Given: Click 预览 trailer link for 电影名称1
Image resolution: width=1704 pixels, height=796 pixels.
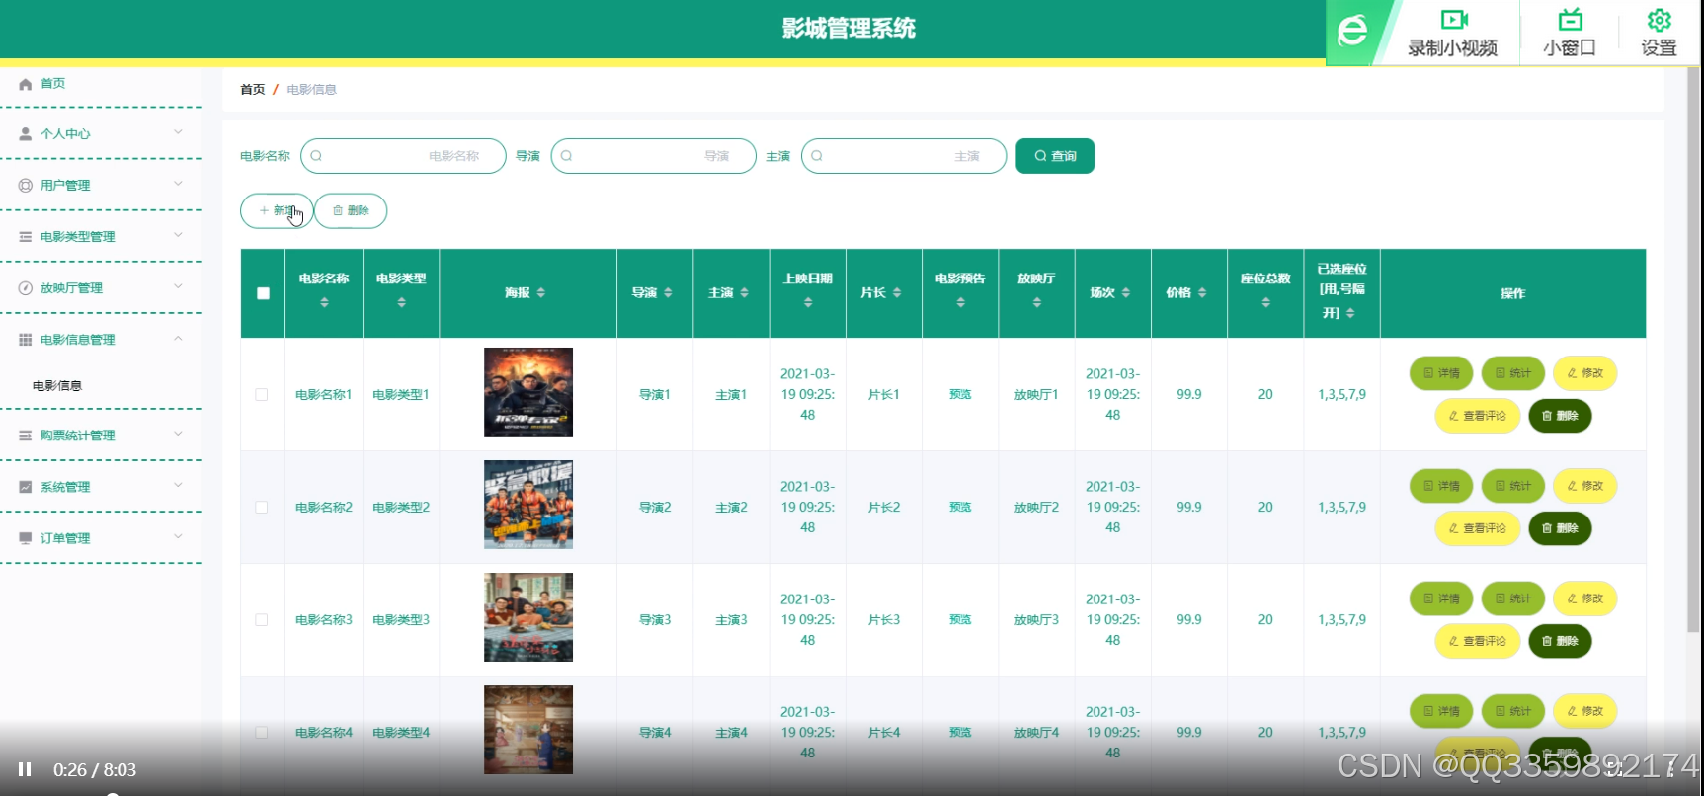Looking at the screenshot, I should (960, 394).
